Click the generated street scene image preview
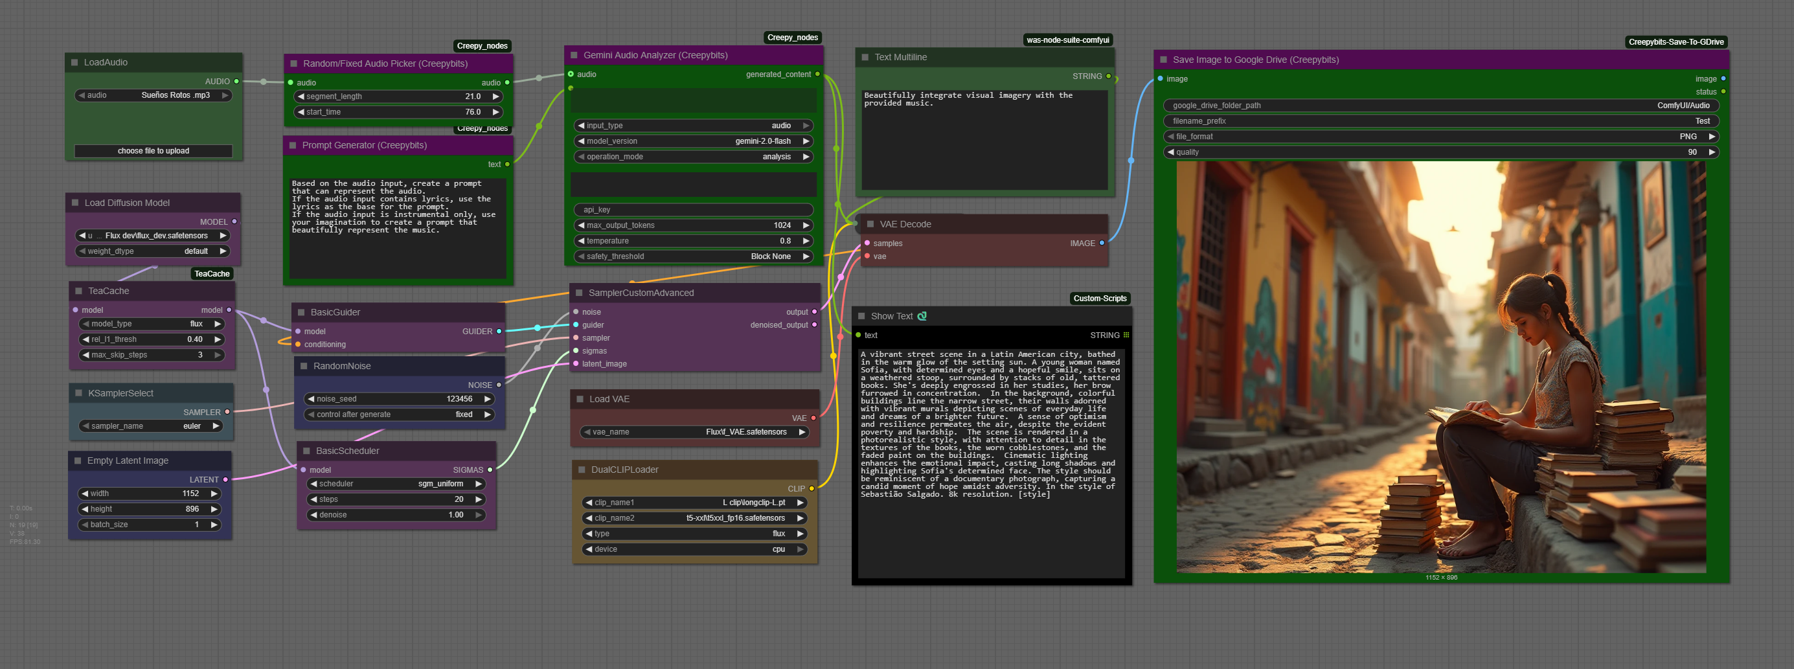 pyautogui.click(x=1440, y=367)
